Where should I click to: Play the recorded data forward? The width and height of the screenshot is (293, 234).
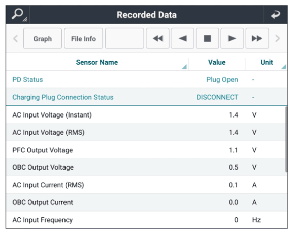232,38
